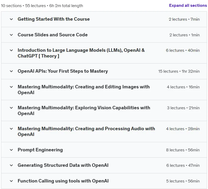Select Introduction to Large Language Models title
Image resolution: width=208 pixels, height=189 pixels.
click(81, 53)
